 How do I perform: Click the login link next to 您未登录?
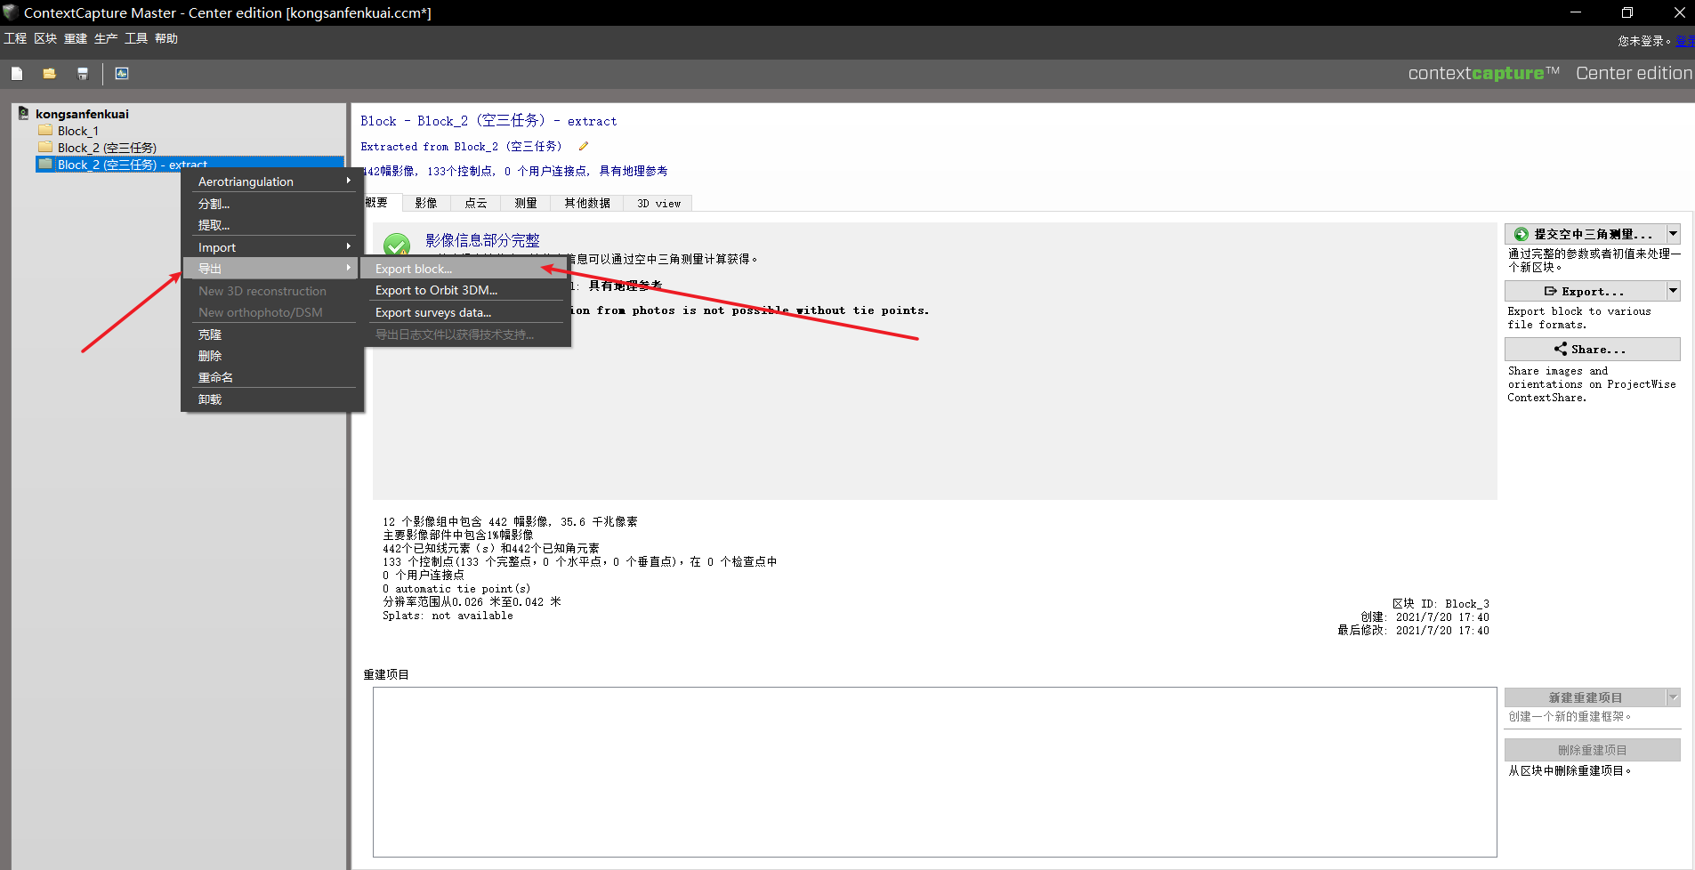pos(1685,41)
